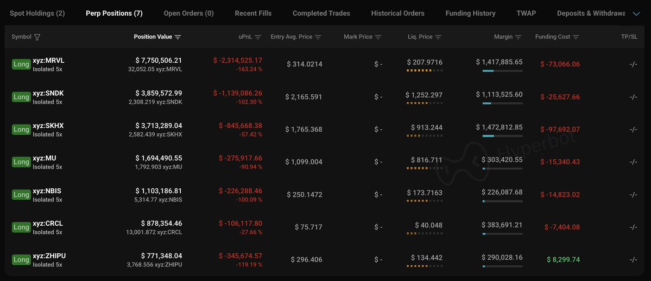Open the xyz:ZHIPU position

(49, 256)
